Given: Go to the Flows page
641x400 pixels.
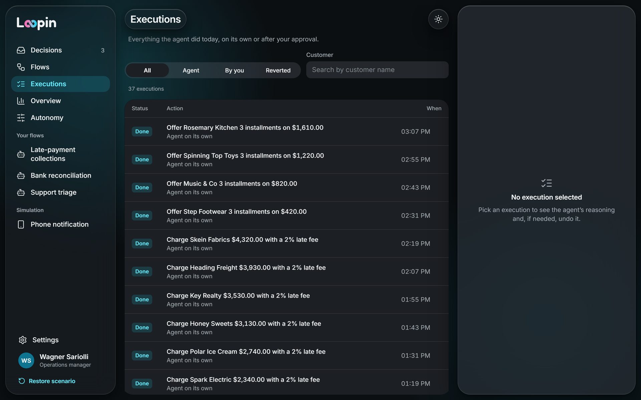Looking at the screenshot, I should pos(60,67).
